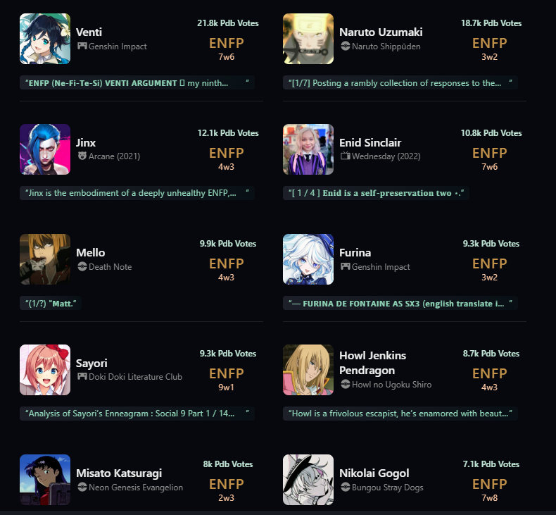Viewport: 556px width, 515px height.
Task: Open Jinx's profile picture
Action: click(x=45, y=149)
